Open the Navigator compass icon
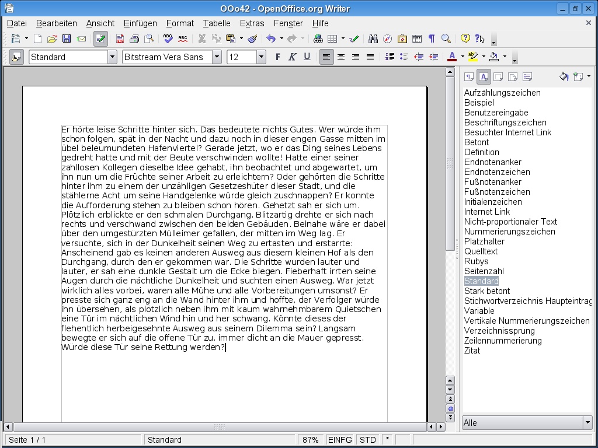The height and width of the screenshot is (448, 598). point(388,39)
